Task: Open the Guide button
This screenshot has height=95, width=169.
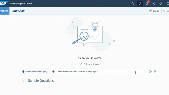Action: pos(154,11)
